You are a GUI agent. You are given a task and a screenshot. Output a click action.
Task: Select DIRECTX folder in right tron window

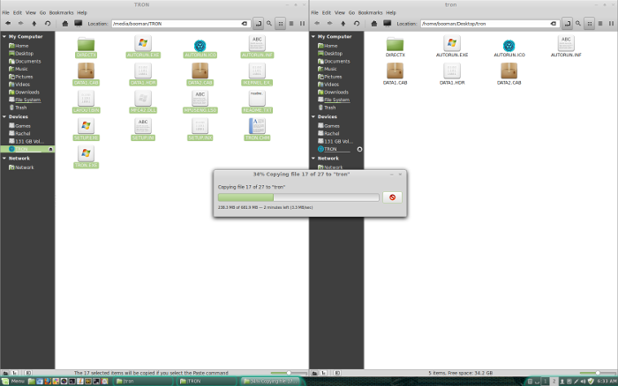tap(395, 48)
